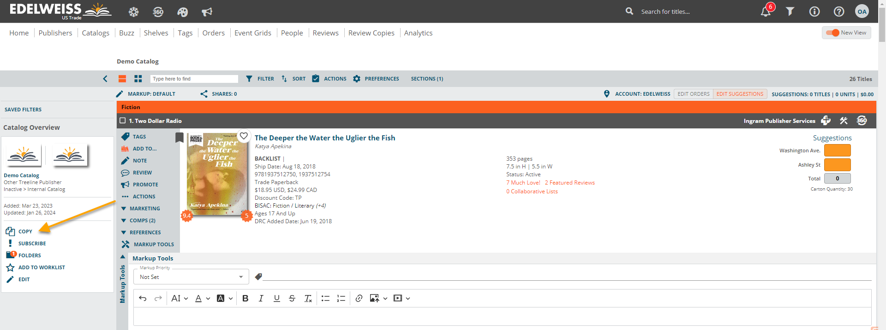The width and height of the screenshot is (886, 330).
Task: Clear formatting with Tx icon
Action: point(308,299)
